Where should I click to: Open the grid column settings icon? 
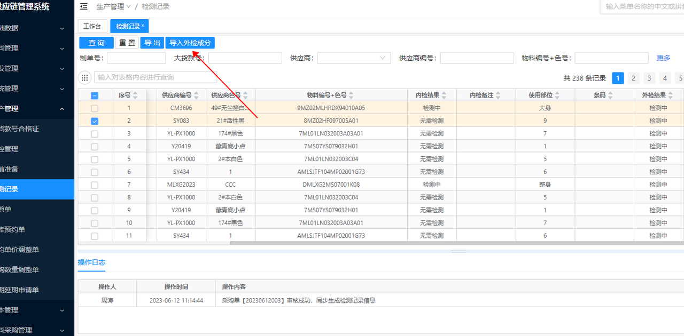[84, 77]
